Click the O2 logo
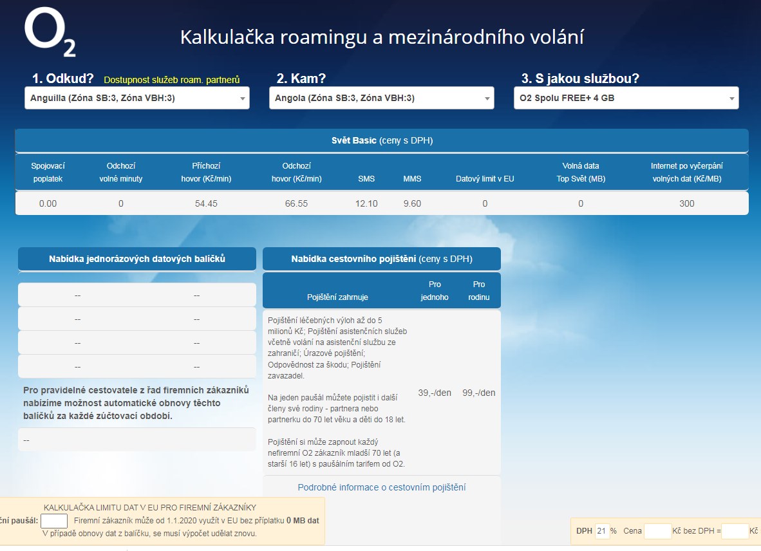Viewport: 761px width, 551px height. coord(50,34)
